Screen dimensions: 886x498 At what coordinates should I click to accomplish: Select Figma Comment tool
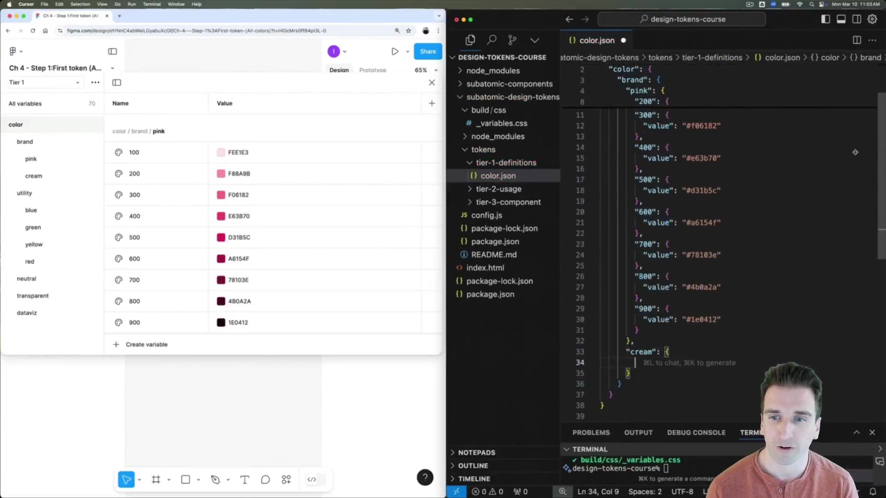click(265, 480)
